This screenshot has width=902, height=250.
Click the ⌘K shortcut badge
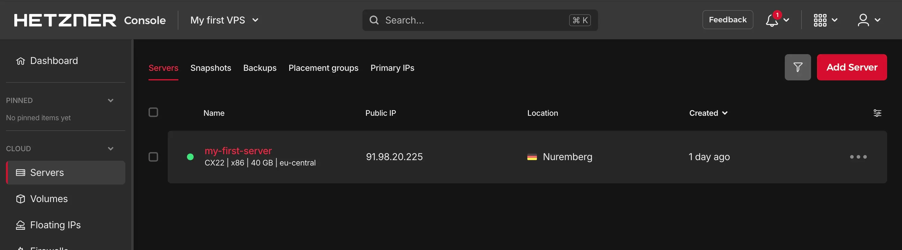point(580,20)
